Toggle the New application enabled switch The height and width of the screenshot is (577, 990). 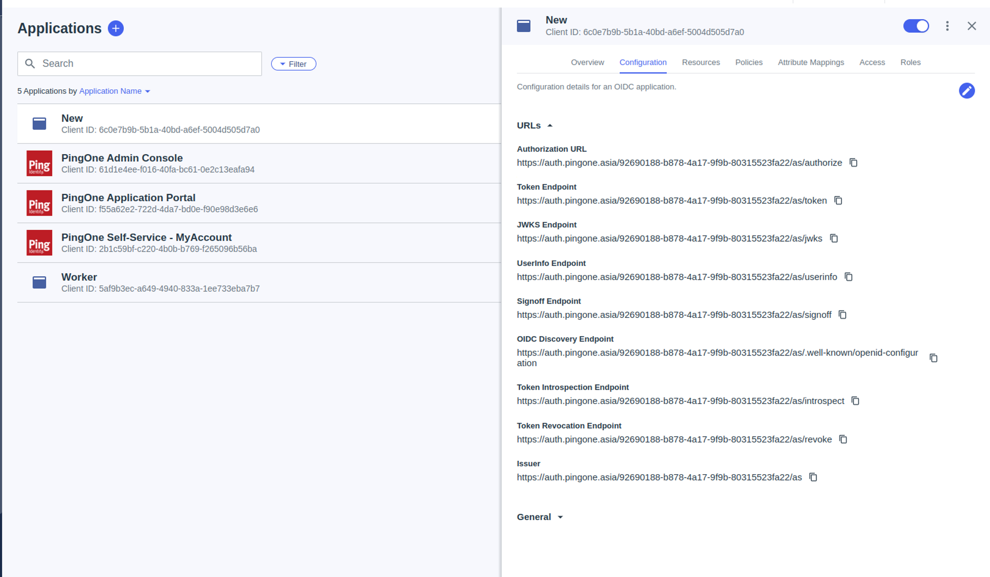coord(916,26)
